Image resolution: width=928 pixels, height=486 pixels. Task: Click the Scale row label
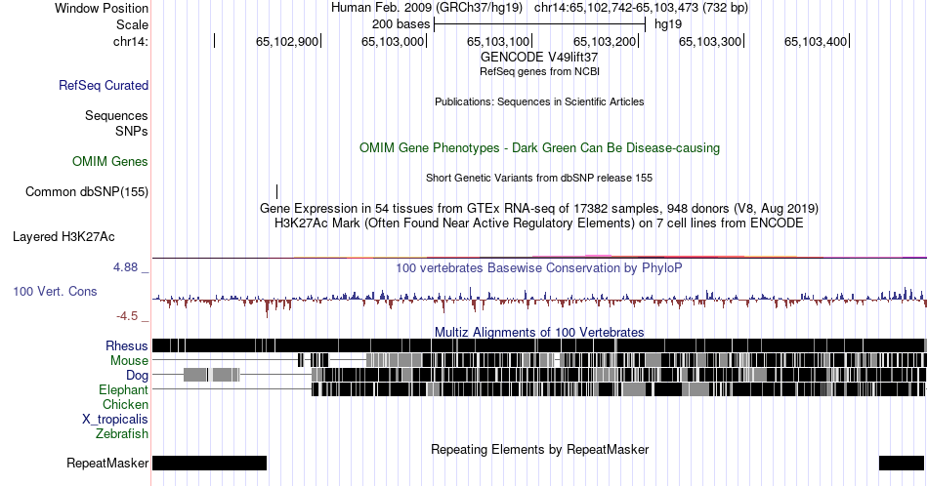click(132, 24)
